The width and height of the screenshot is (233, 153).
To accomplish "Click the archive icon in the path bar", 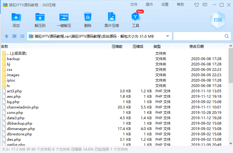I will pyautogui.click(x=31, y=36).
